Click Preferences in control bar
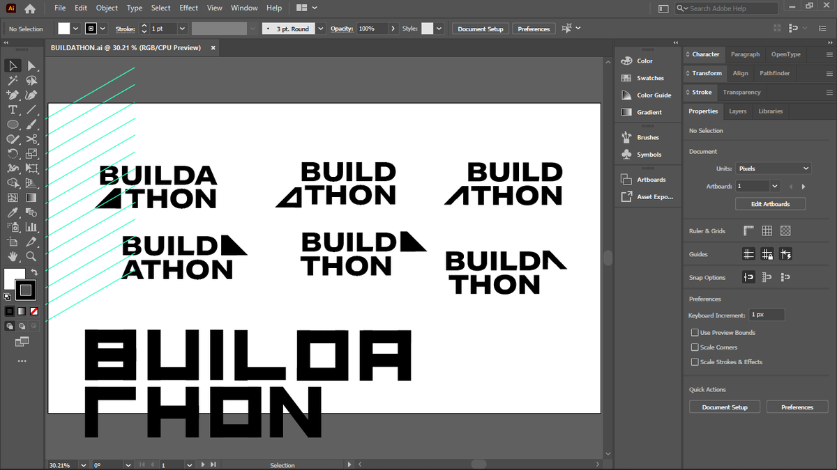The image size is (837, 470). (x=534, y=29)
